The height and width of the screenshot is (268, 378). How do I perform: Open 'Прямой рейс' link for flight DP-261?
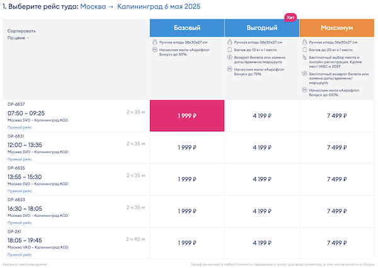click(20, 254)
